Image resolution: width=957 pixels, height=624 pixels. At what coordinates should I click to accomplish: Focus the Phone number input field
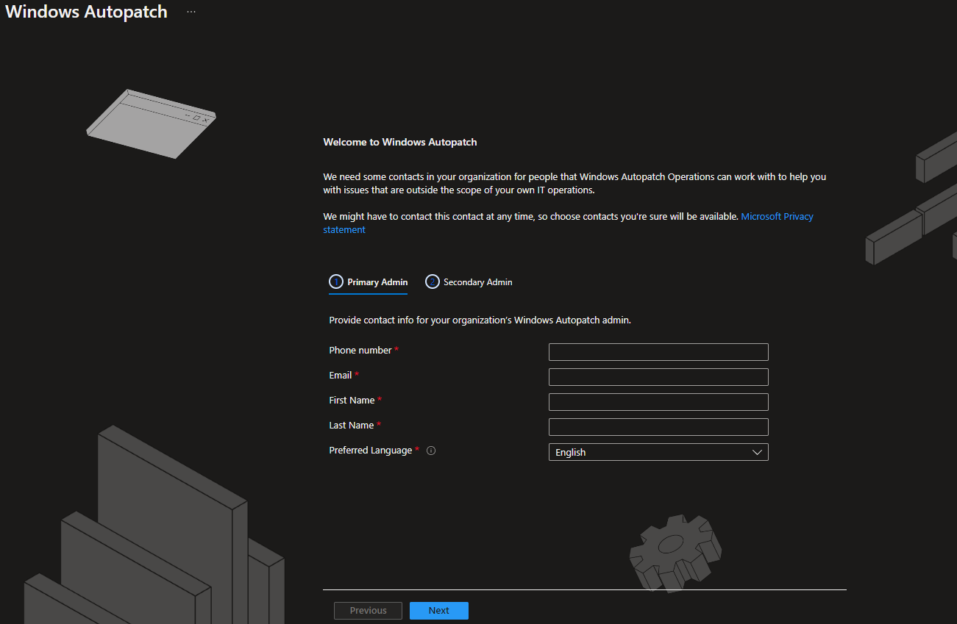(x=658, y=352)
